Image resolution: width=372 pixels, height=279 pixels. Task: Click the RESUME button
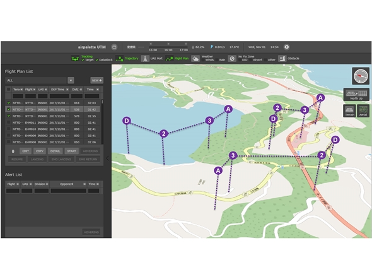pyautogui.click(x=17, y=159)
